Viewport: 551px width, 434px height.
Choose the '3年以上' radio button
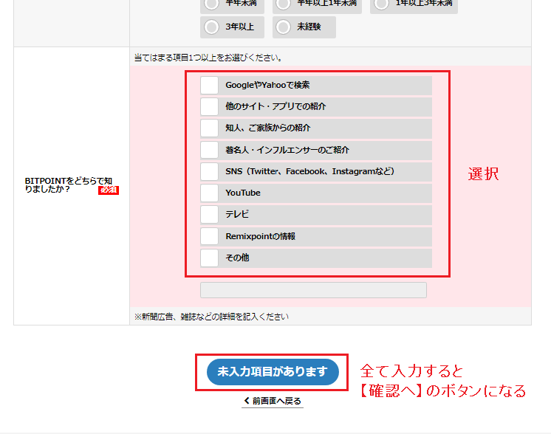coord(212,27)
